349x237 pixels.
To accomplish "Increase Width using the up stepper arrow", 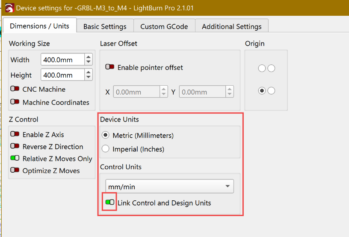I will pyautogui.click(x=89, y=57).
